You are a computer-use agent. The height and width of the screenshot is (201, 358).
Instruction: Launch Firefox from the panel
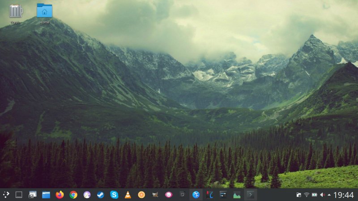click(x=60, y=195)
